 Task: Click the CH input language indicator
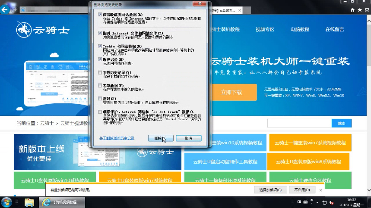click(x=299, y=202)
